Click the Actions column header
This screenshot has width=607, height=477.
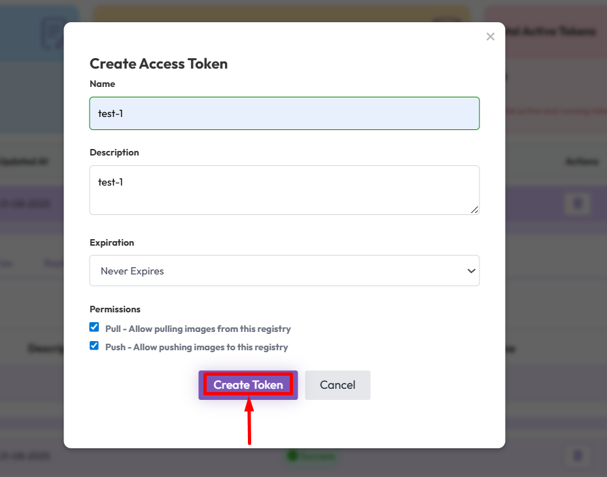click(x=581, y=162)
